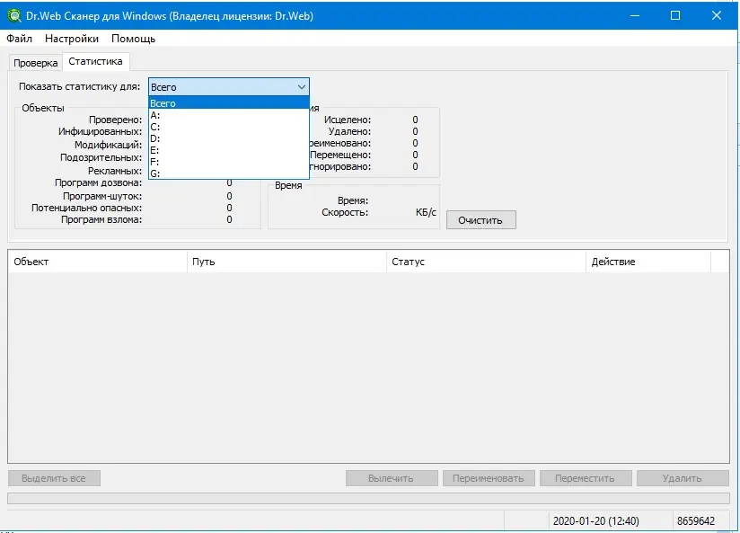Click the Удалено: label
Viewport: 740px width, 533px height.
point(349,132)
